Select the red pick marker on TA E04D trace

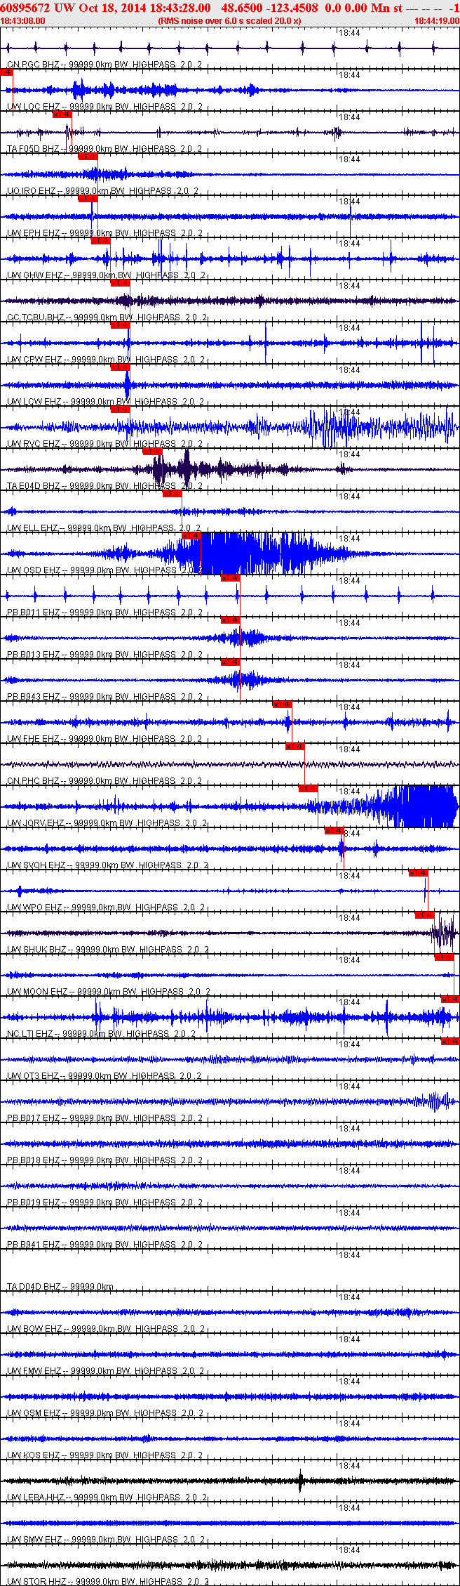coord(152,452)
